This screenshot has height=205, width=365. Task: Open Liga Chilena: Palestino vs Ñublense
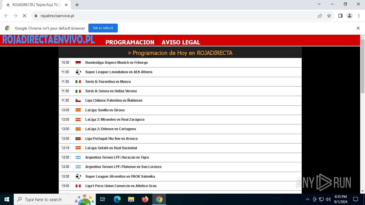(114, 101)
